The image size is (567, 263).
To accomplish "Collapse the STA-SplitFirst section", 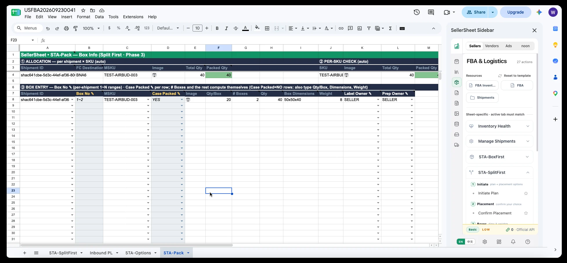I will pos(499,172).
